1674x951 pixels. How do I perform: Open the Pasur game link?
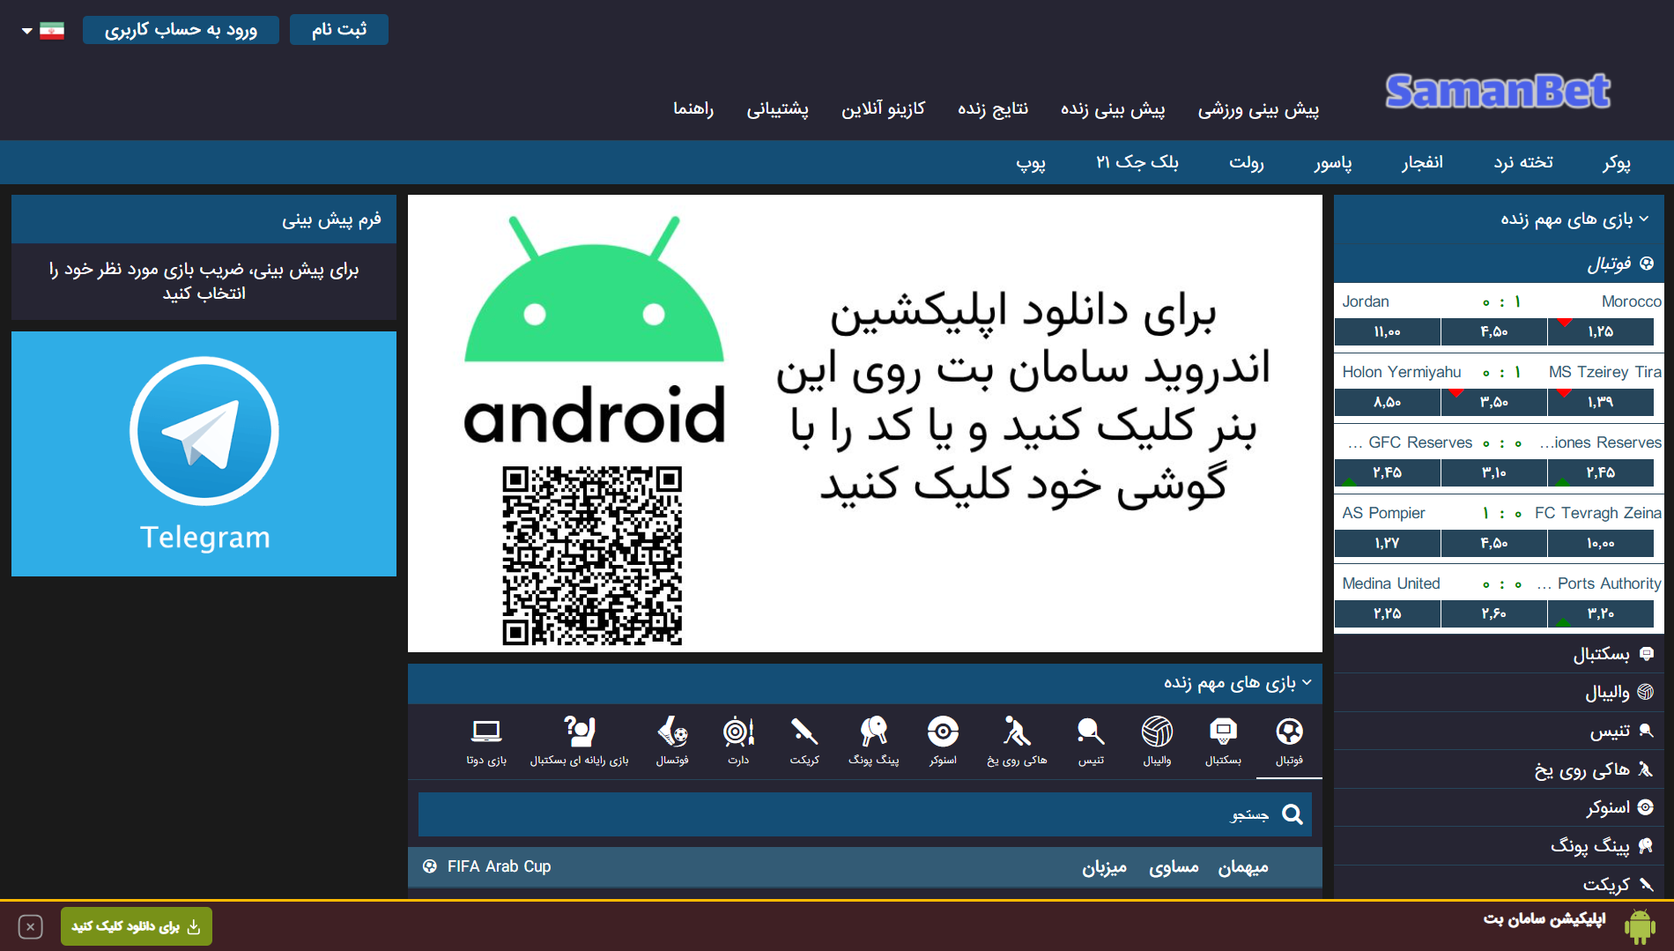point(1333,163)
